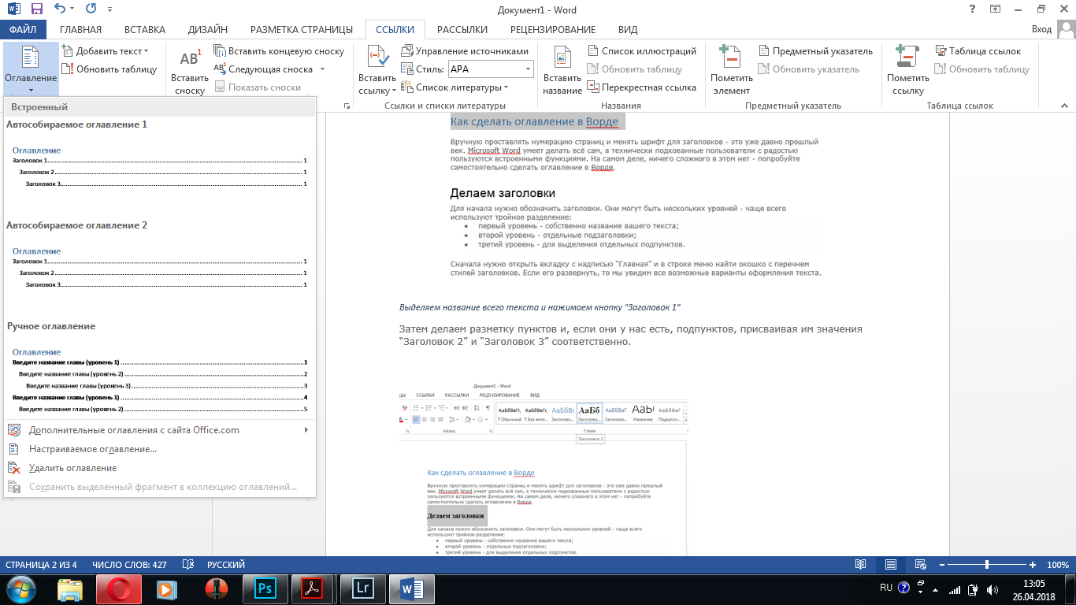Click the Insert Caption icon
Viewport: 1076px width, 605px height.
click(562, 60)
